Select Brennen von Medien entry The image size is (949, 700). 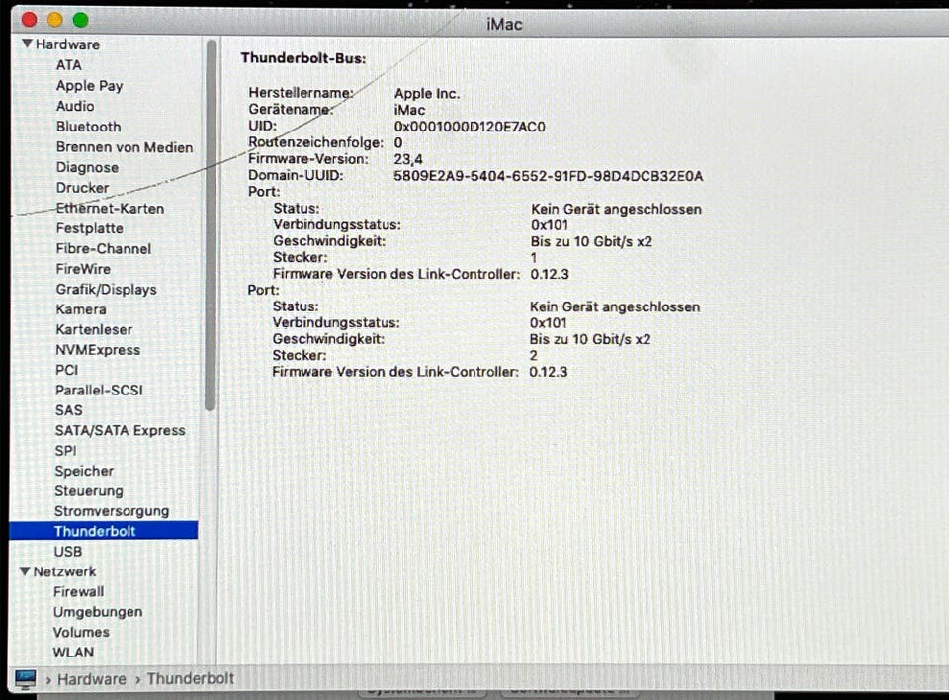[125, 147]
